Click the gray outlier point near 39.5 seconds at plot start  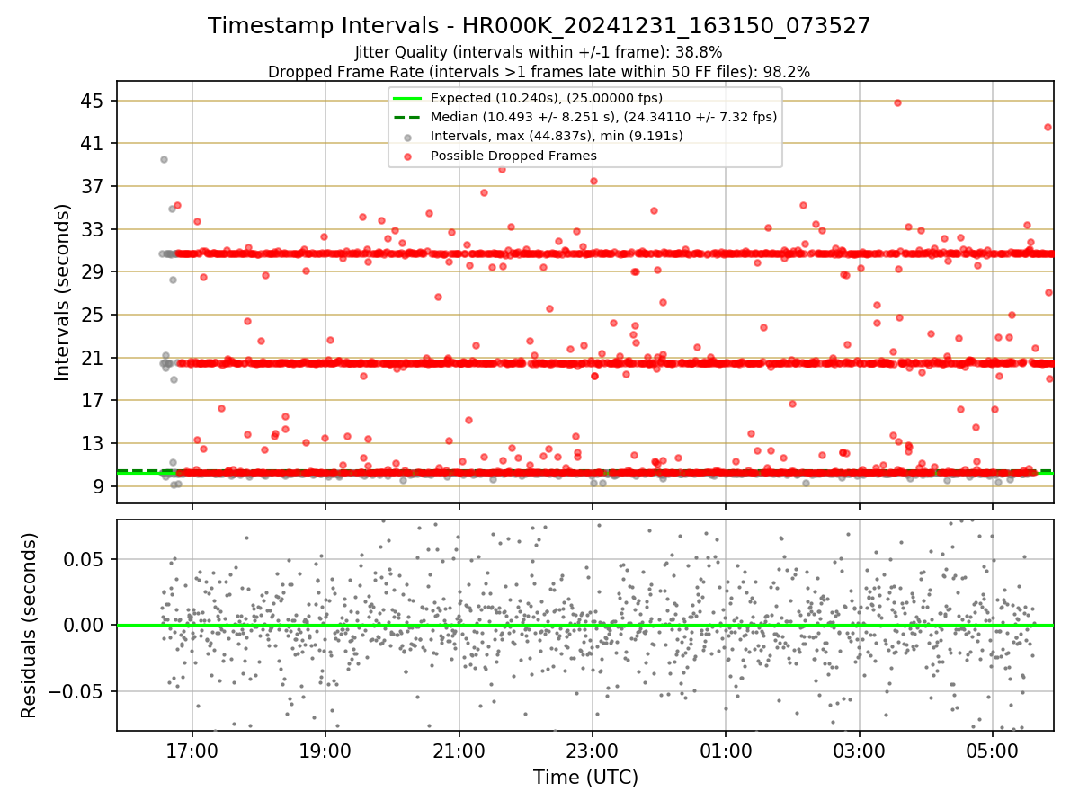click(x=164, y=159)
